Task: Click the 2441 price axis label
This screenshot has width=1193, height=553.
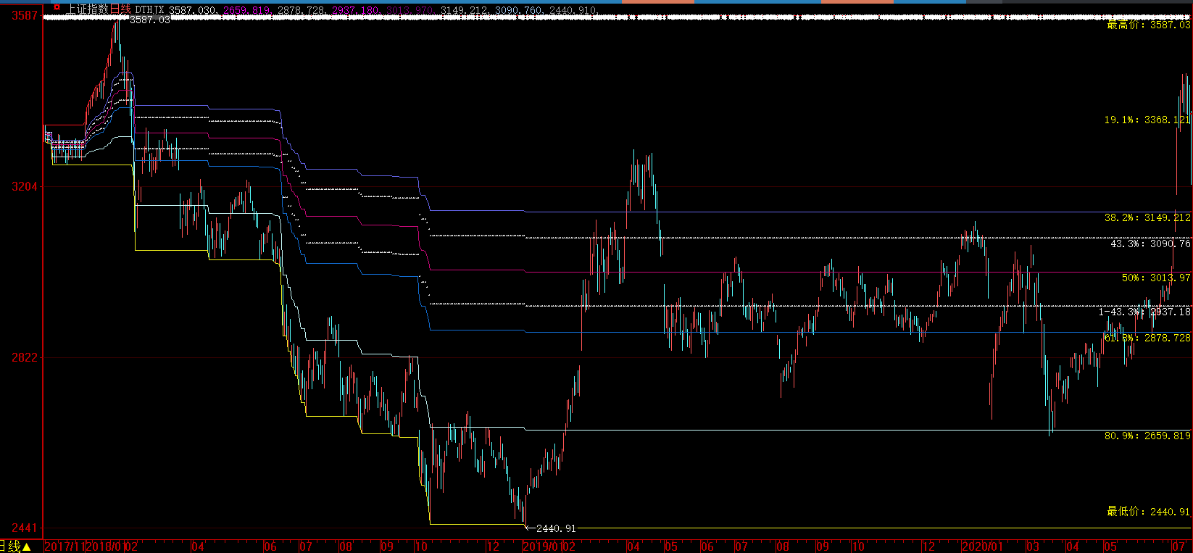Action: point(25,528)
